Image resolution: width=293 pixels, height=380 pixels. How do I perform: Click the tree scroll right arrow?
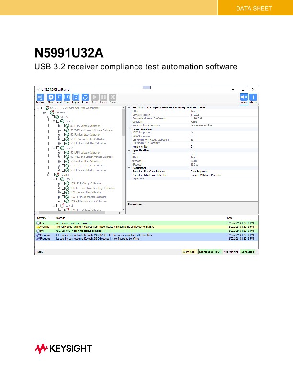(120, 213)
